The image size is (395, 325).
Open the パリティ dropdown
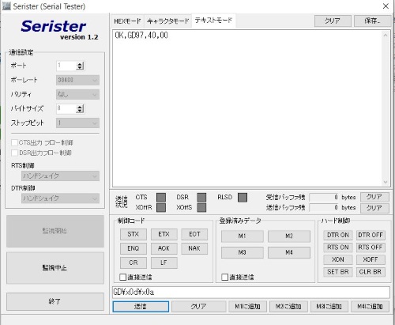[x=77, y=94]
